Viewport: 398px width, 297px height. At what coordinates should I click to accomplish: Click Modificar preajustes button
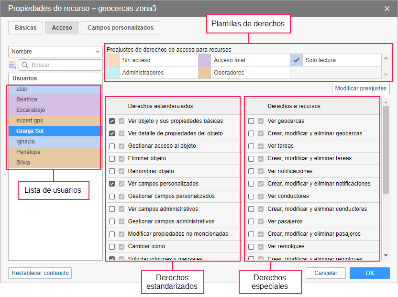tap(361, 88)
